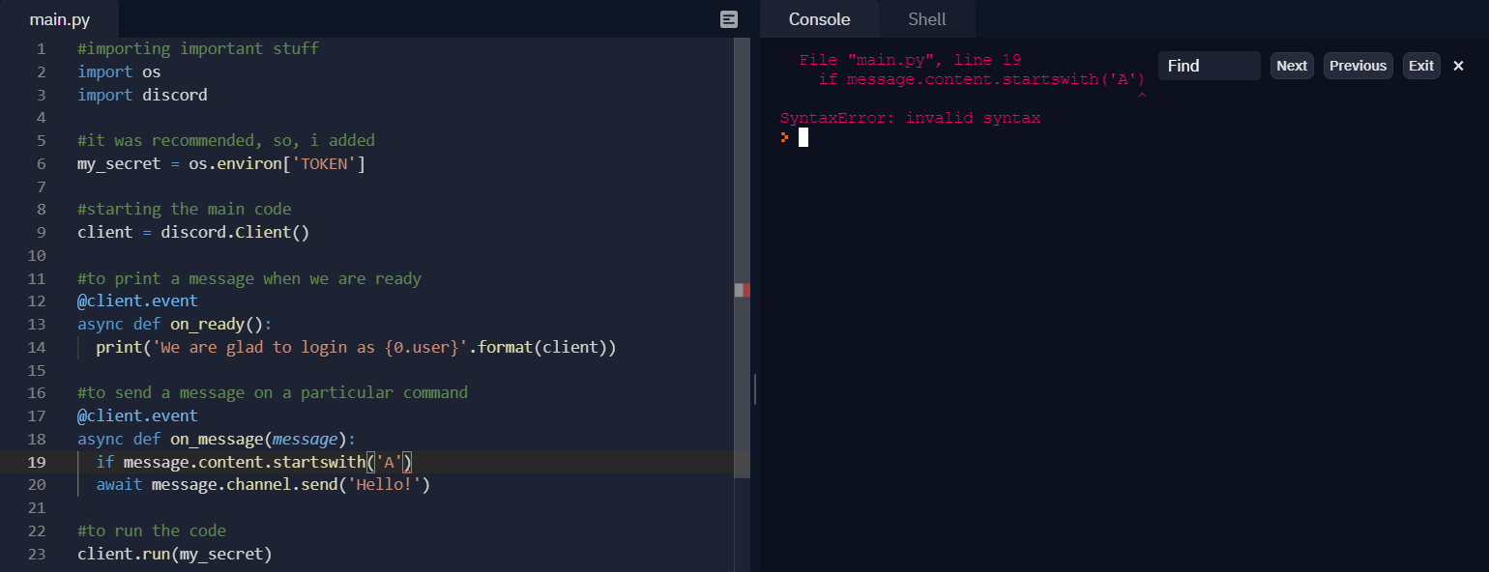Click the 'import os' line
This screenshot has width=1489, height=572.
tap(119, 71)
